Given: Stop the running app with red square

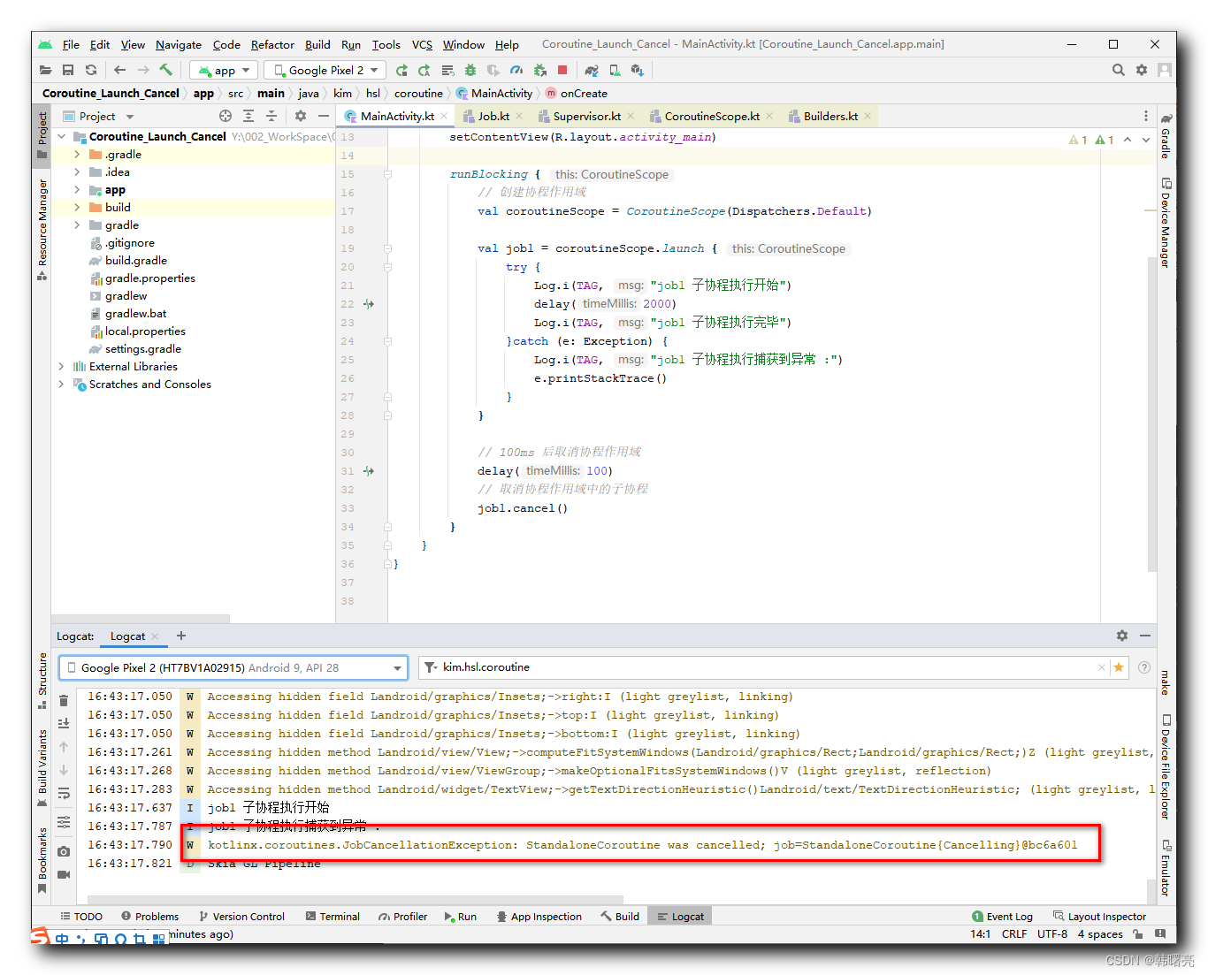Looking at the screenshot, I should 562,70.
